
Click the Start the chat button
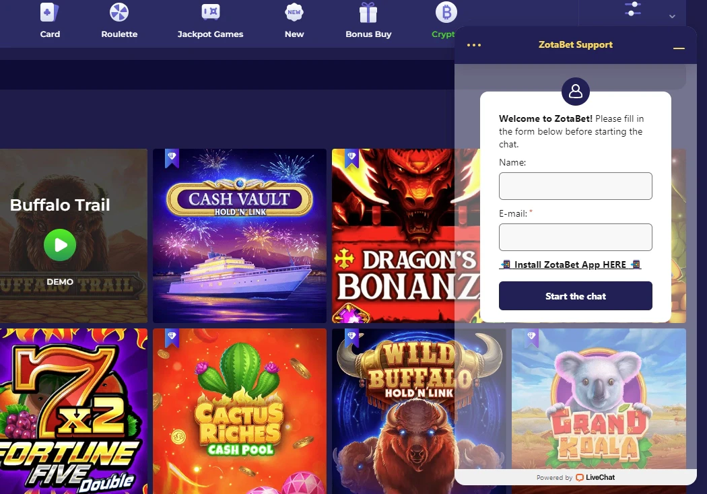click(x=575, y=295)
